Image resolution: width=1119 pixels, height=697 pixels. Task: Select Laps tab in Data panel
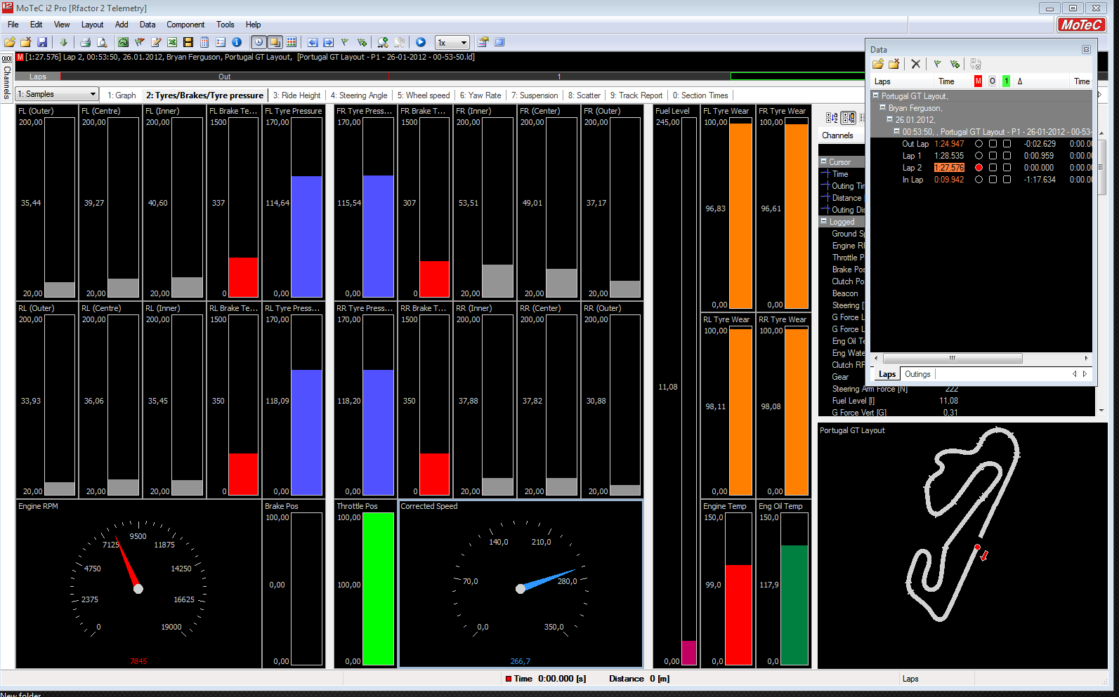[887, 374]
